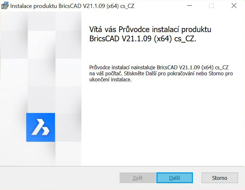245x190 pixels.
Task: Click the words ukončení instalace in the paragraph
Action: tap(110, 79)
